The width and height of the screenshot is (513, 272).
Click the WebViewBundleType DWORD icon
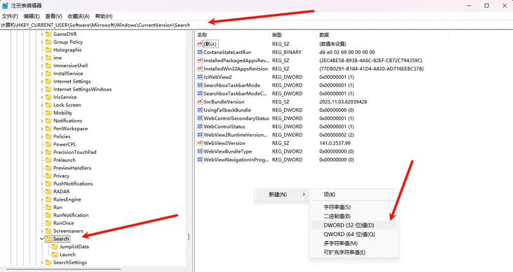[x=200, y=151]
